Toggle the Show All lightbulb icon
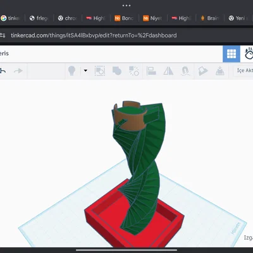253x253 pixels. coord(71,71)
